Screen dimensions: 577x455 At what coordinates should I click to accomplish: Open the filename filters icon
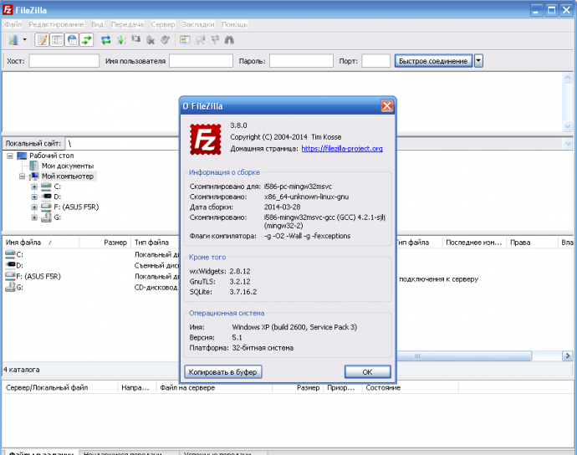[185, 40]
